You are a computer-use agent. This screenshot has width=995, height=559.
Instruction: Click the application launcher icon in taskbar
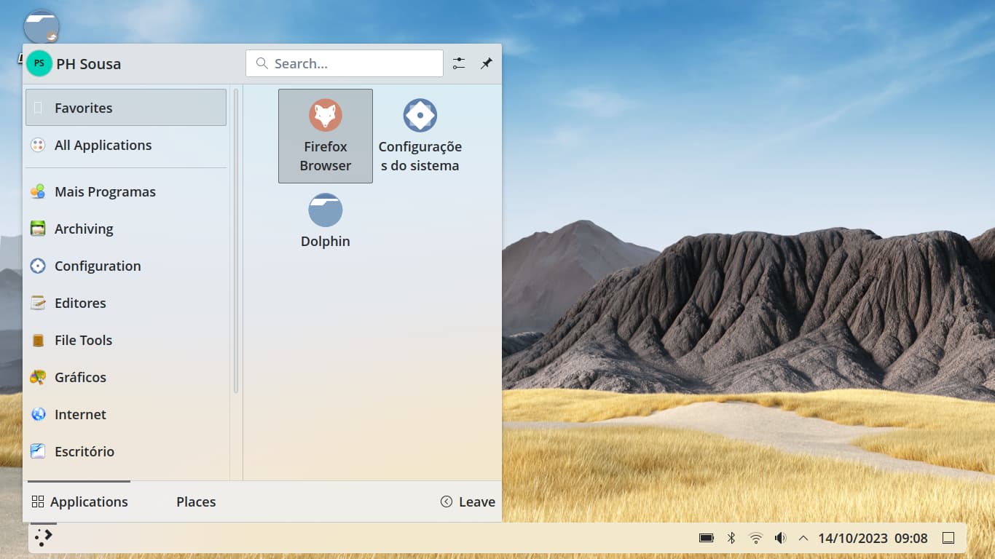43,537
